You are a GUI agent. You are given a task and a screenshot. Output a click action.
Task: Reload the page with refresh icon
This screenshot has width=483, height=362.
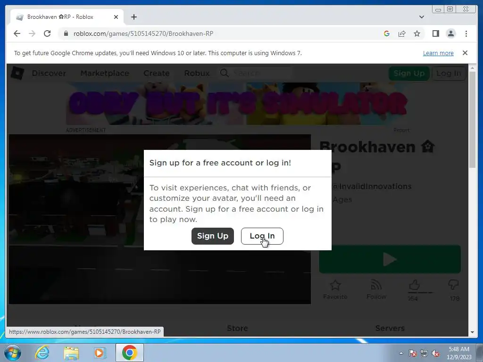[x=47, y=33]
